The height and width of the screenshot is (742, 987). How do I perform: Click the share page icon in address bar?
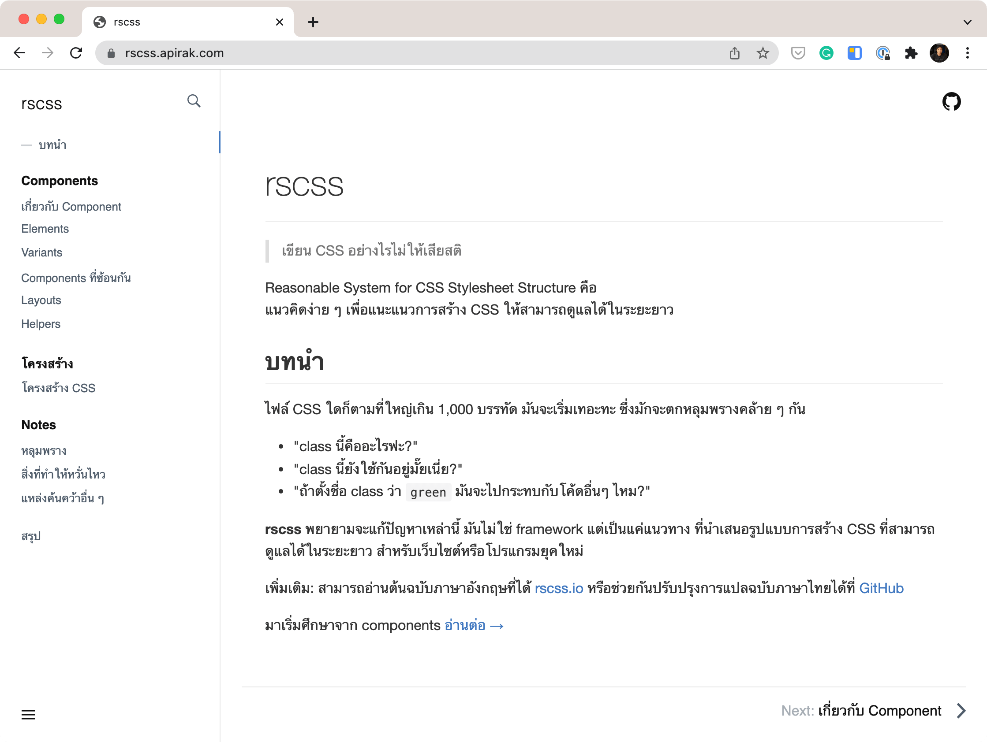tap(734, 53)
